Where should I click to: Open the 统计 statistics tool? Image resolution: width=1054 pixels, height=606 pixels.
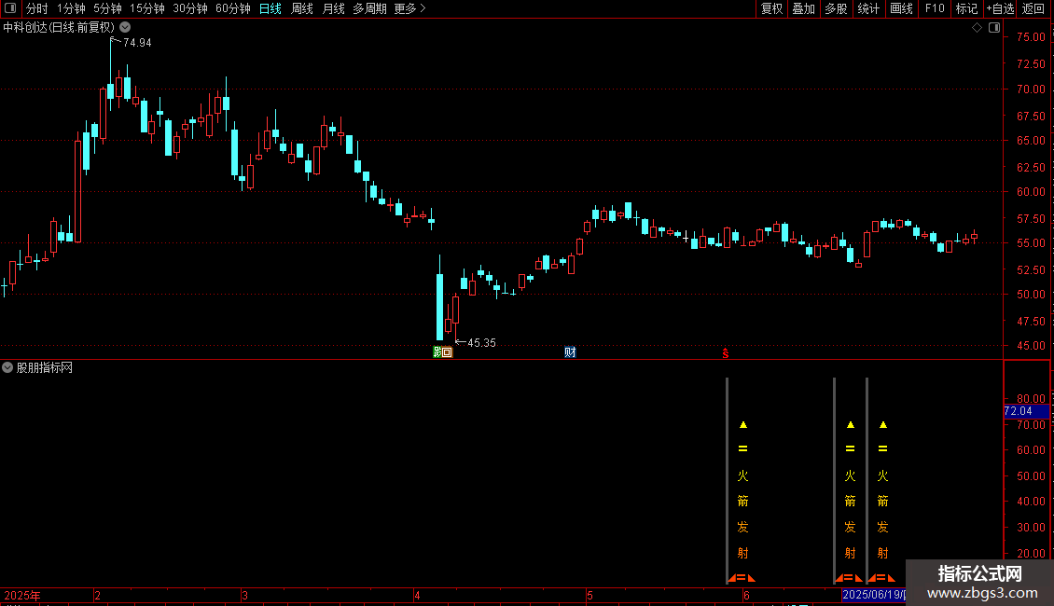click(x=867, y=8)
